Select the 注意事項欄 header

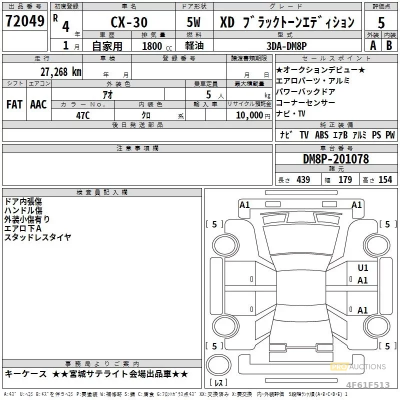coord(137,148)
